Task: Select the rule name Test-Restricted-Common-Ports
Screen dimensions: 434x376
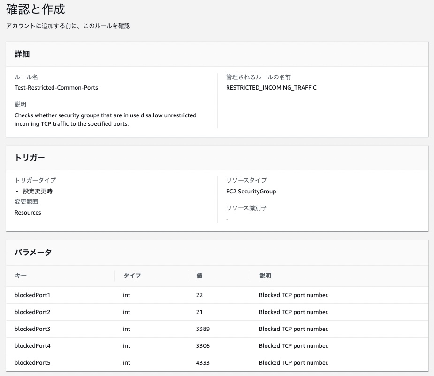Action: pos(56,88)
